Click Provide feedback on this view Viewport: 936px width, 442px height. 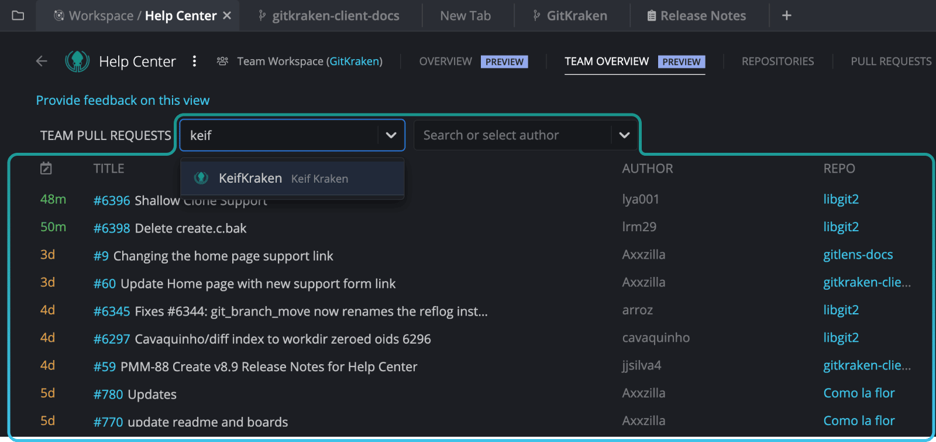(x=123, y=100)
